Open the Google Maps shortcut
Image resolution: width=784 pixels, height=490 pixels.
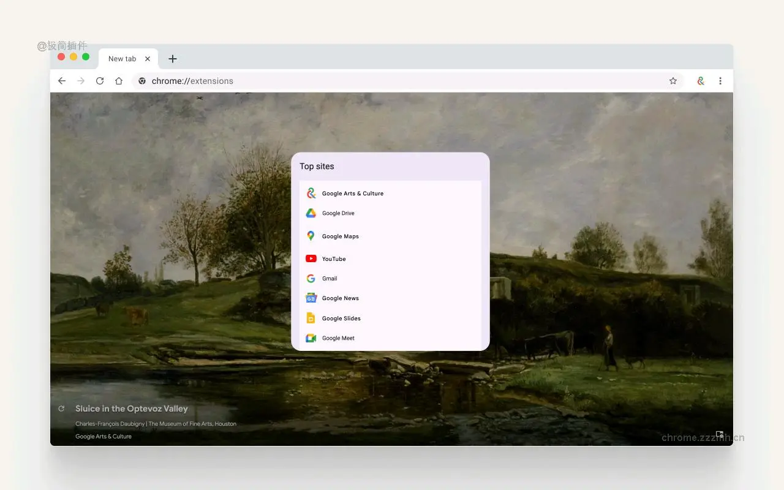tap(341, 236)
